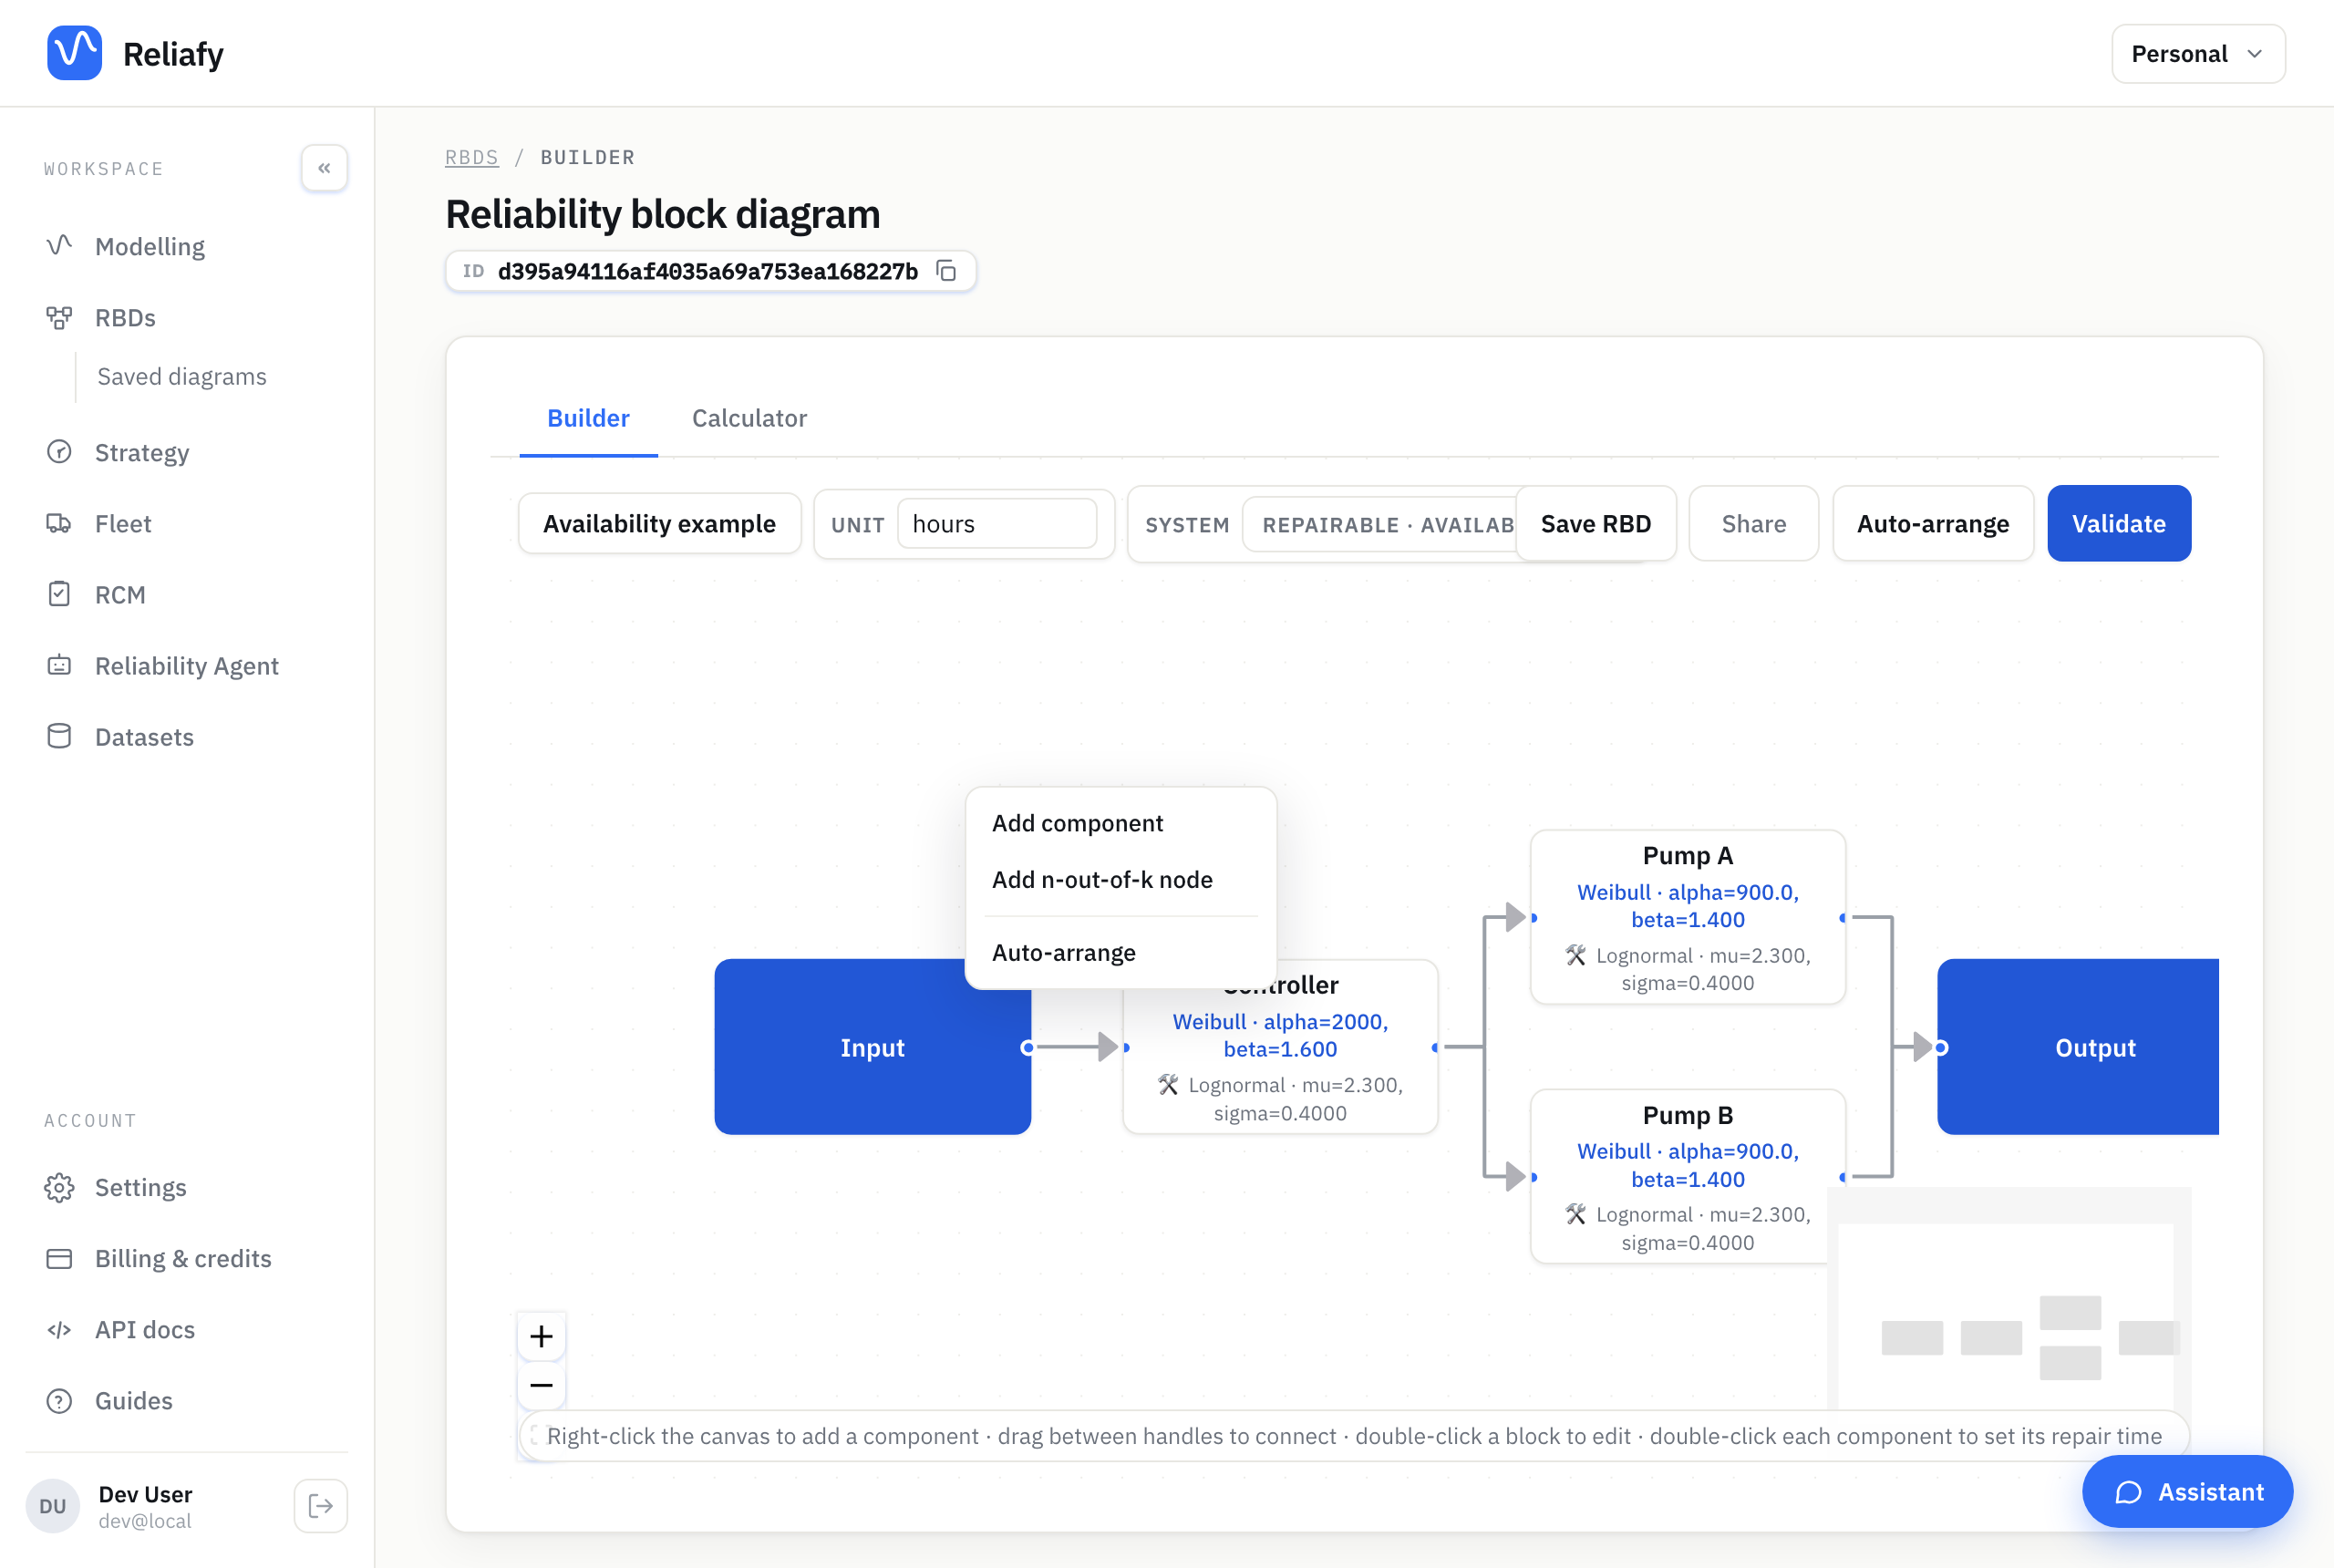Open the Personal workspace dropdown
The width and height of the screenshot is (2334, 1568).
coord(2198,54)
